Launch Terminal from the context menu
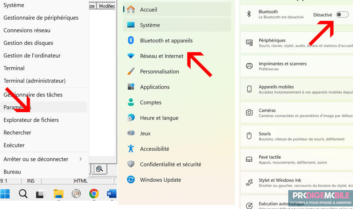Screen dimensions: 353x209 point(14,68)
